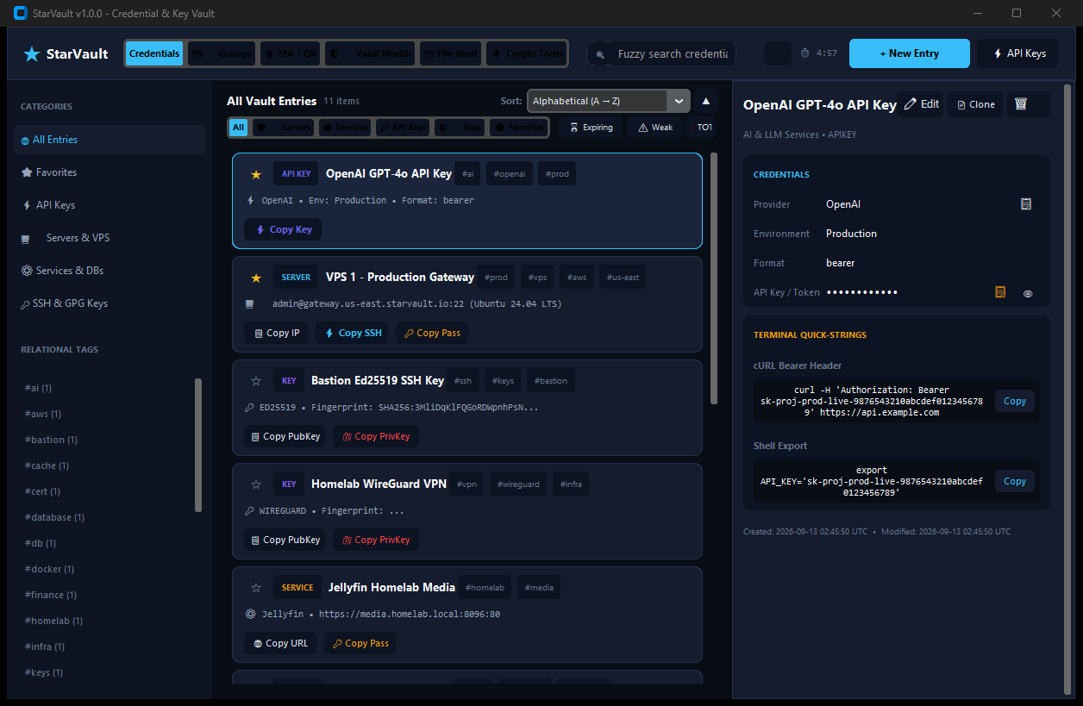Click the + New Entry button

(x=909, y=53)
